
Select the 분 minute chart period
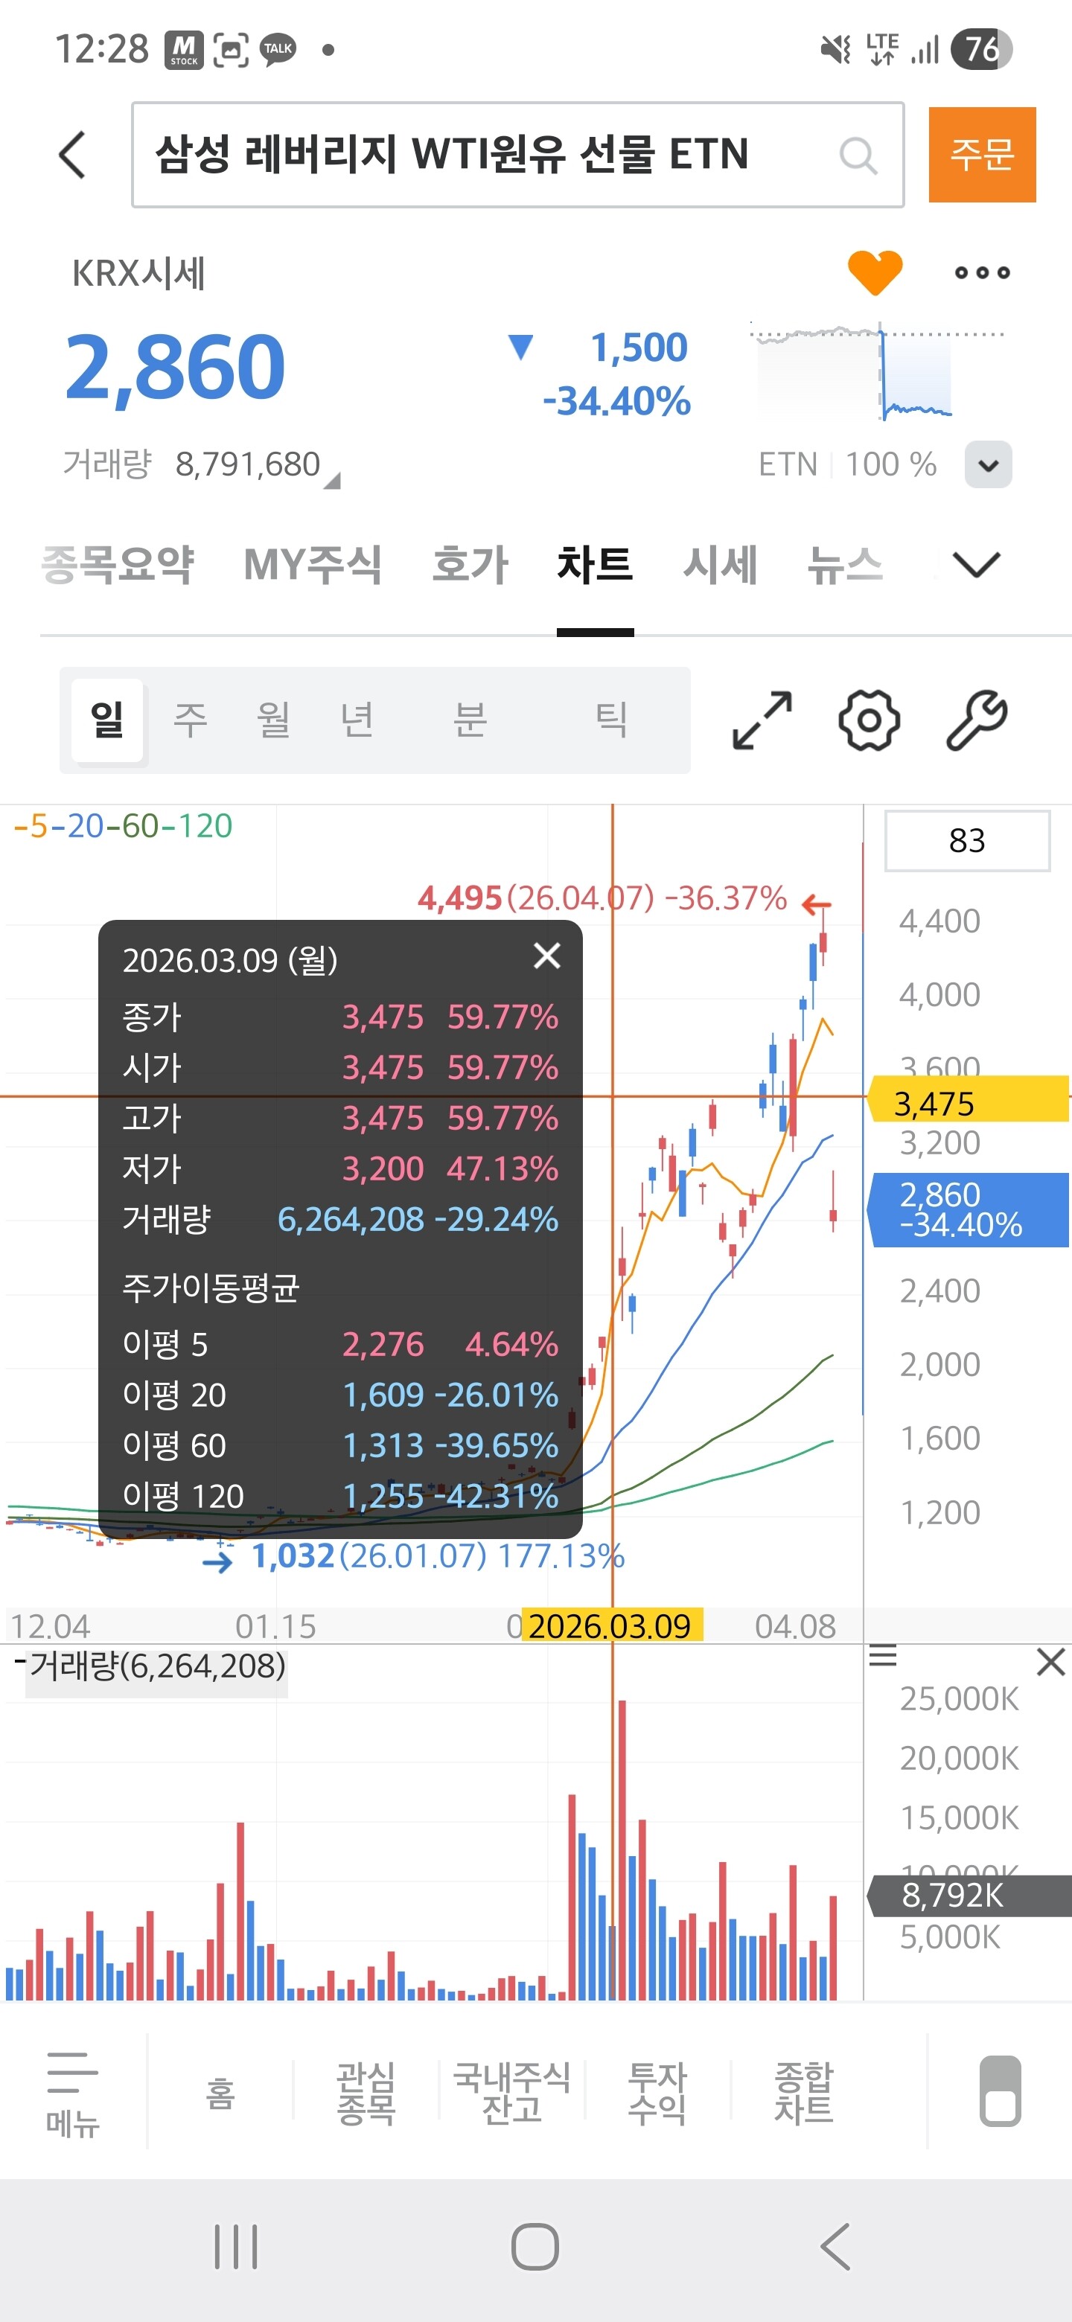pyautogui.click(x=469, y=720)
